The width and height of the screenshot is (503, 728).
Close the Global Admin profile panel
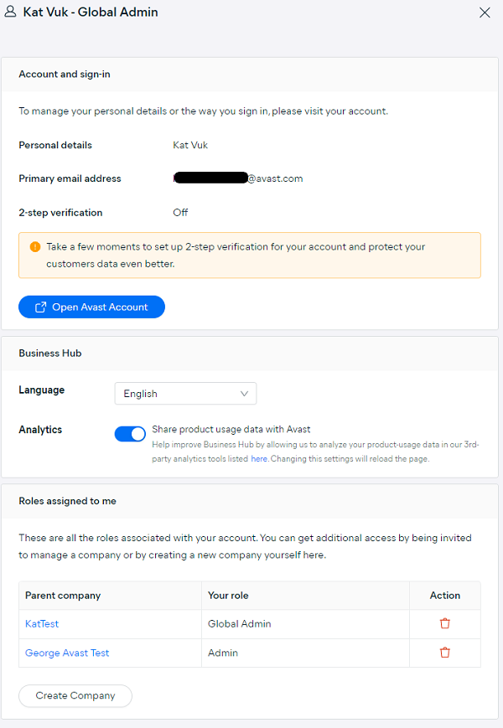[485, 13]
